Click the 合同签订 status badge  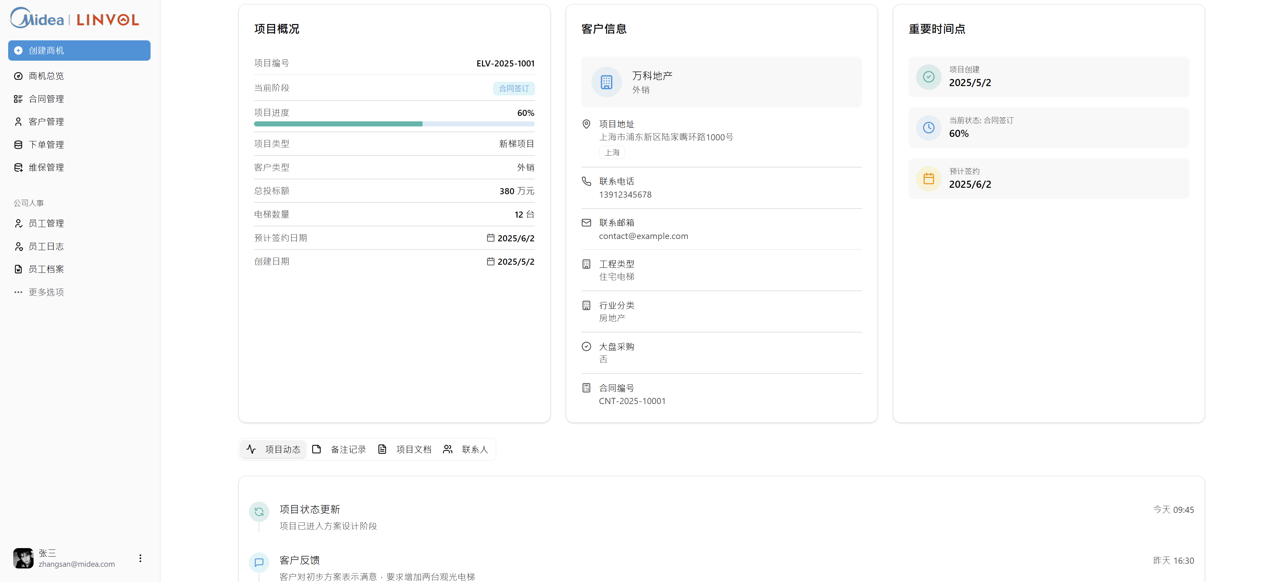(x=514, y=88)
